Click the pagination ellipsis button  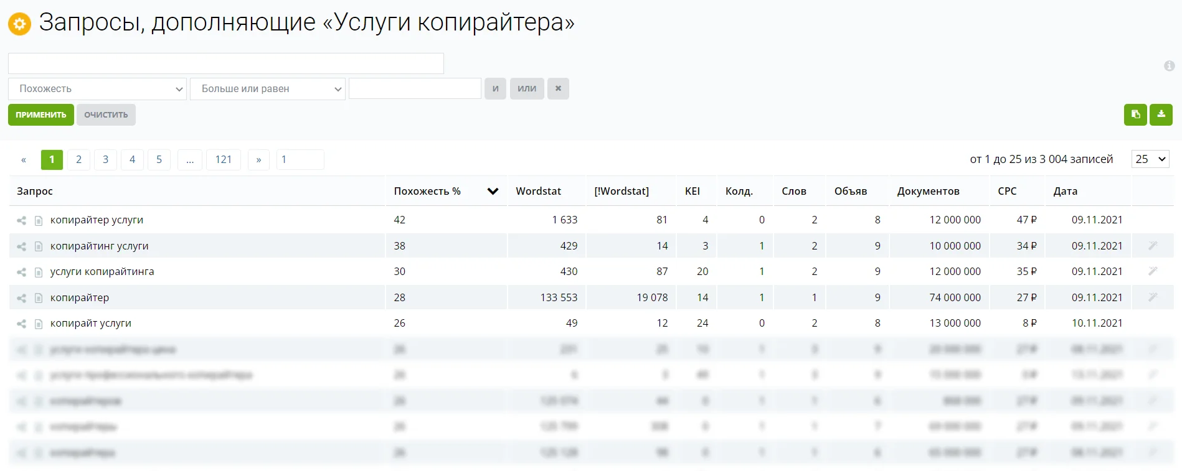190,160
